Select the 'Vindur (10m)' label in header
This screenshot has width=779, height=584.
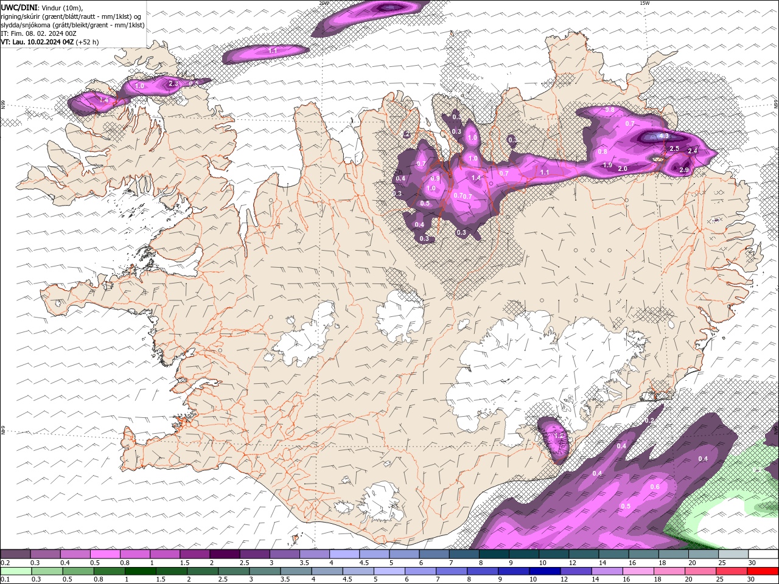tap(61, 7)
